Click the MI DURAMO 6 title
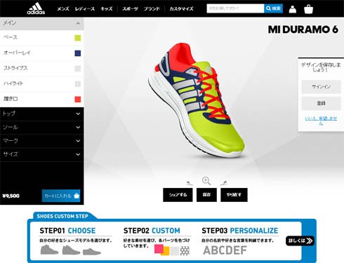The image size is (344, 263). (303, 29)
